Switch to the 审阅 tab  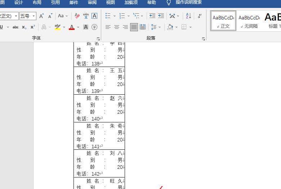(92, 3)
